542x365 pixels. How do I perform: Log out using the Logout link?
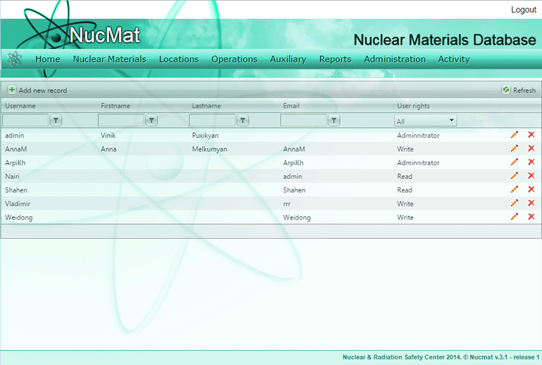pyautogui.click(x=524, y=10)
